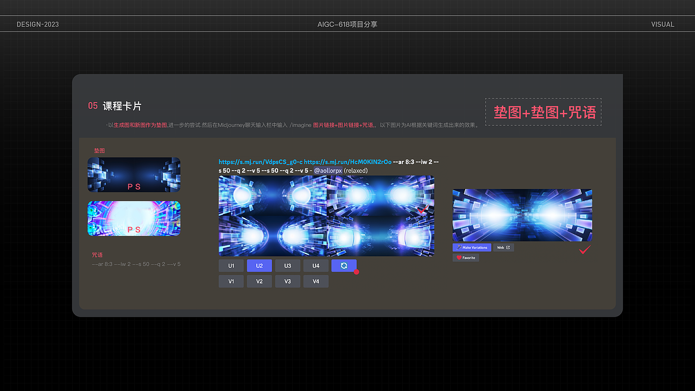Click the V3 variation button
Screen dimensions: 695x391
click(x=287, y=281)
